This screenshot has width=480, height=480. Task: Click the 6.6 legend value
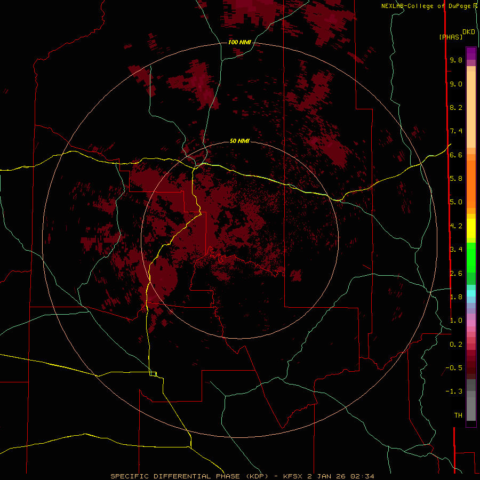tap(456, 155)
